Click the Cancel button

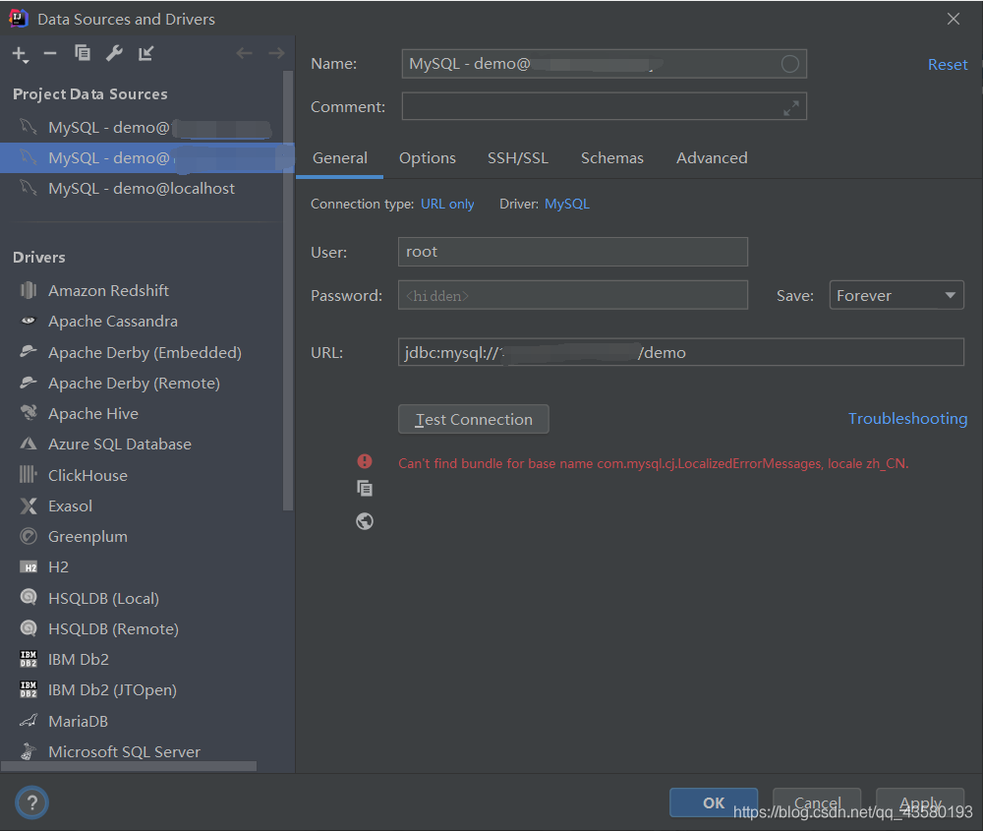point(817,802)
